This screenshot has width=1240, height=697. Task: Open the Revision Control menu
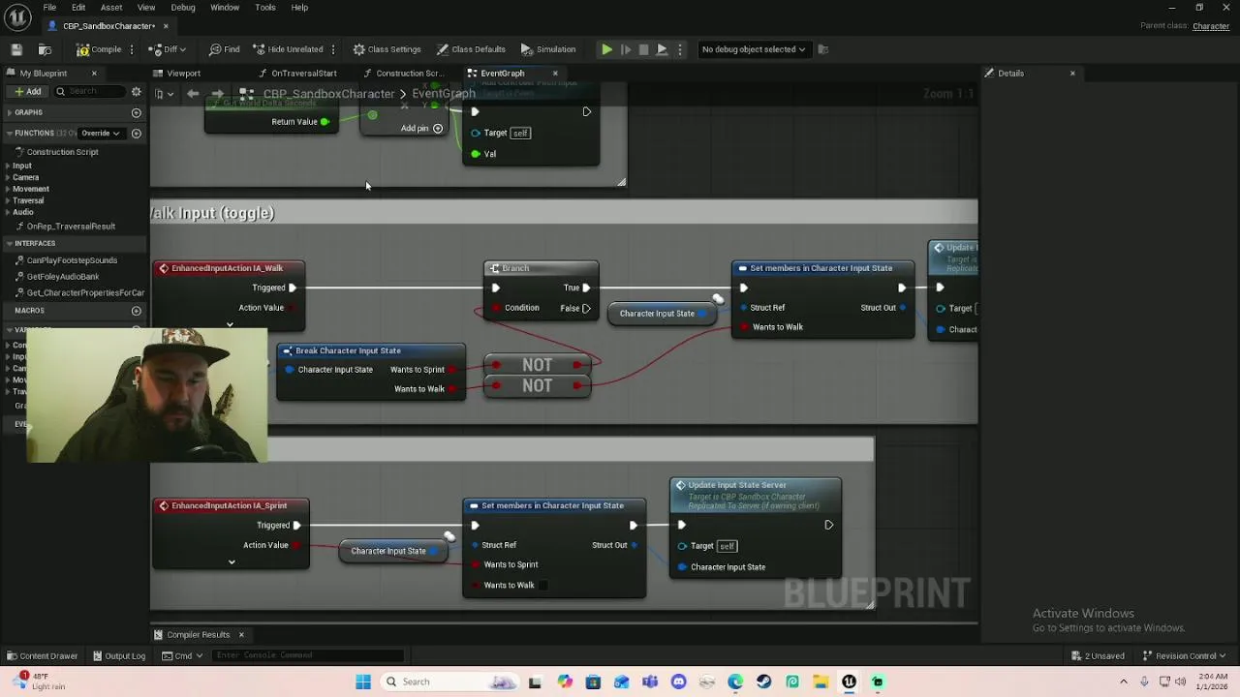click(x=1184, y=656)
